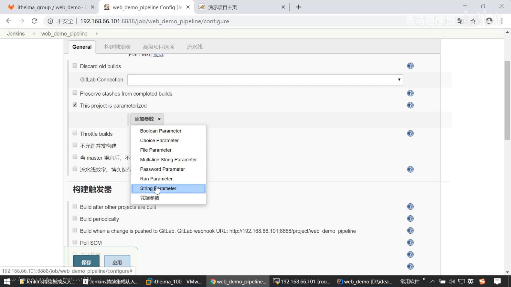Select Password Parameter from the menu
The height and width of the screenshot is (287, 511).
click(x=168, y=169)
